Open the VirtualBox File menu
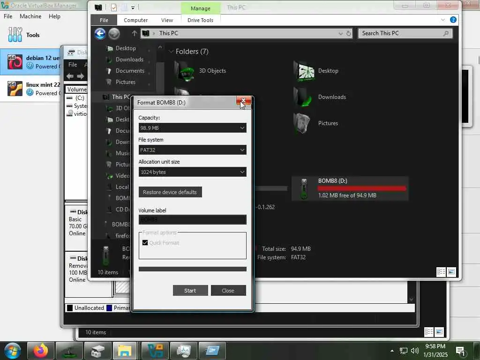 coord(8,16)
